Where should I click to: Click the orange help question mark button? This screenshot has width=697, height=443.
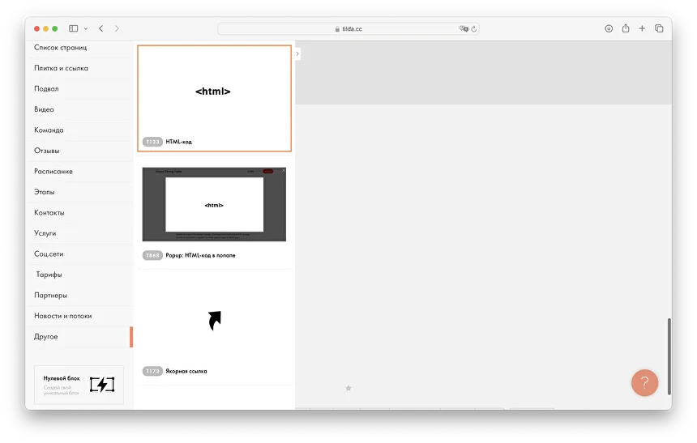(644, 382)
